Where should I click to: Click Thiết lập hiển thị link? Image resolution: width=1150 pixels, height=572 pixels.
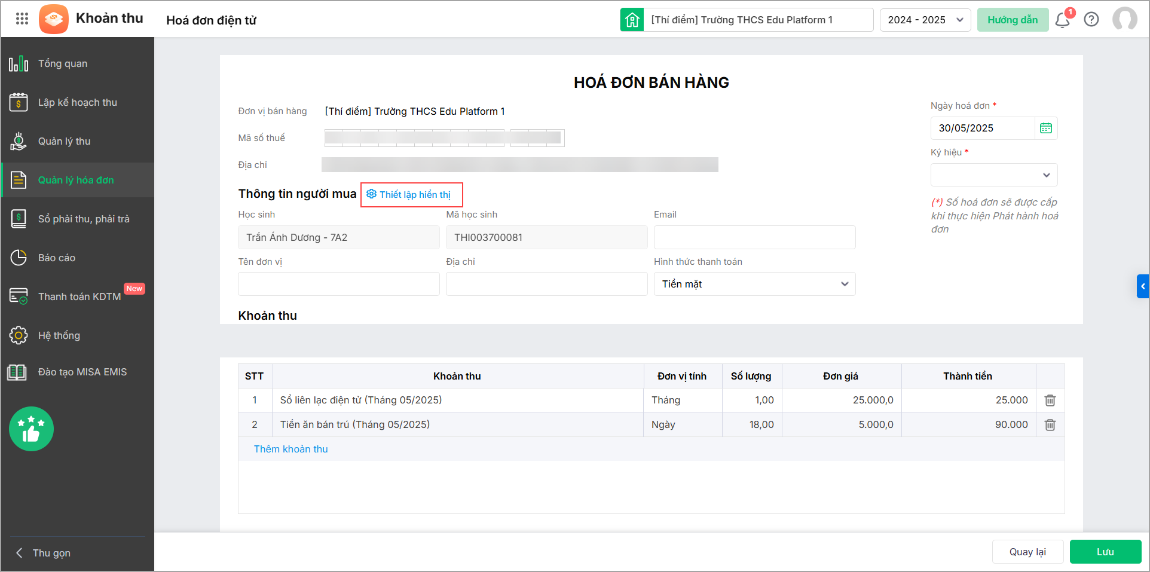point(409,194)
